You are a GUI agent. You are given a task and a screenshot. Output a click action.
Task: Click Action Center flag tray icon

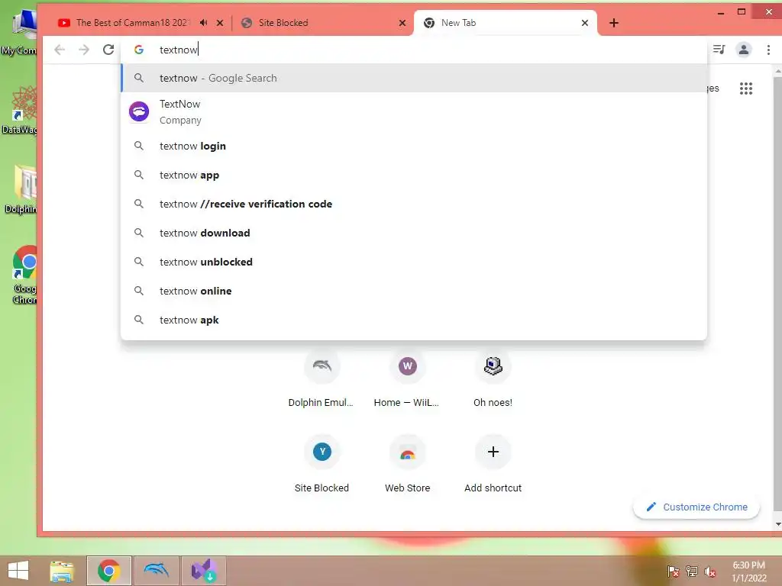pos(673,572)
